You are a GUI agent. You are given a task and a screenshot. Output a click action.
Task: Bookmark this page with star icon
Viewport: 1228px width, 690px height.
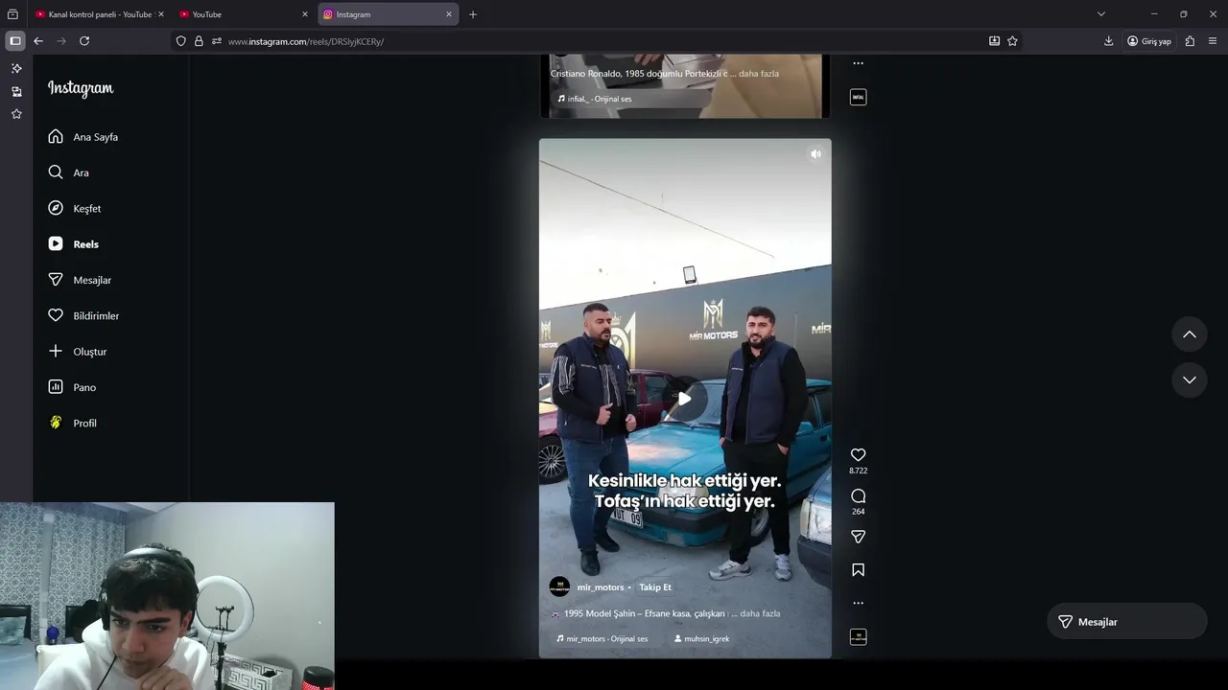[1012, 41]
